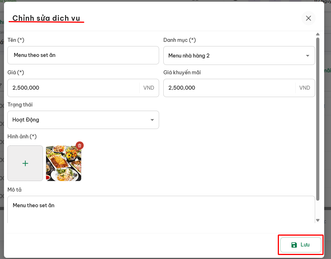Screen dimensions: 331x259
Task: Click the Giá (*) label
Action: [x=16, y=72]
